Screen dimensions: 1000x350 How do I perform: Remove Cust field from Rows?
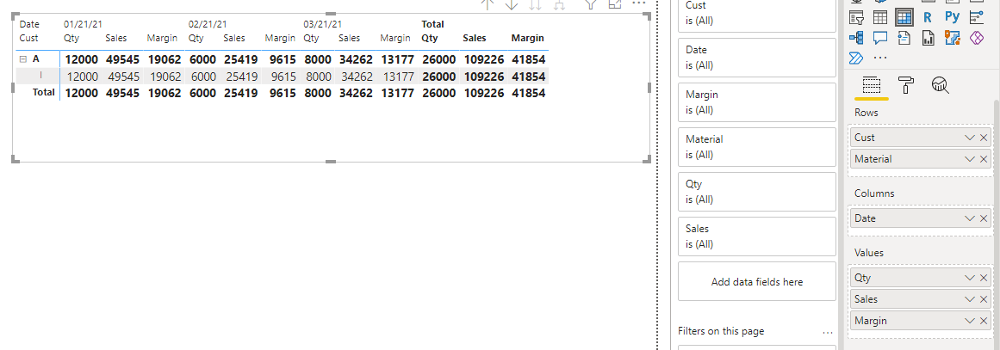click(x=984, y=138)
